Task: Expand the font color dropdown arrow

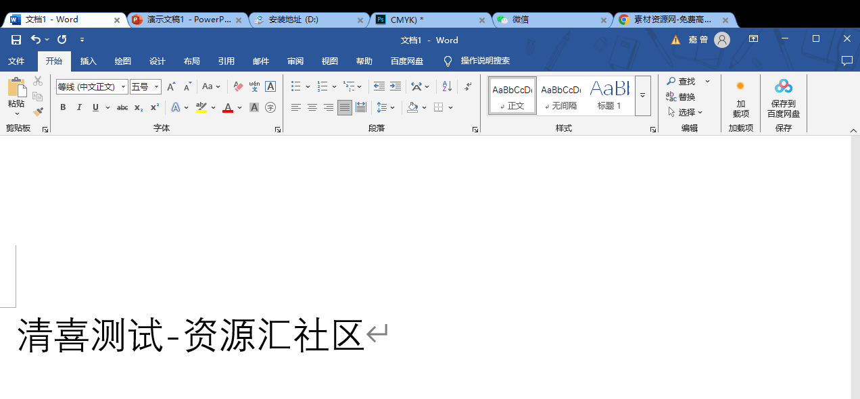Action: pos(239,107)
